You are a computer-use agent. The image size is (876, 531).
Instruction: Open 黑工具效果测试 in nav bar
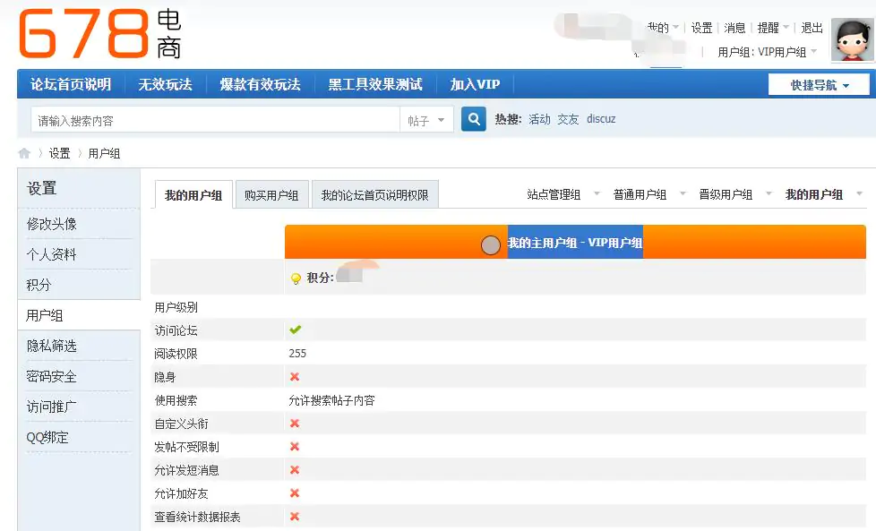pos(375,84)
